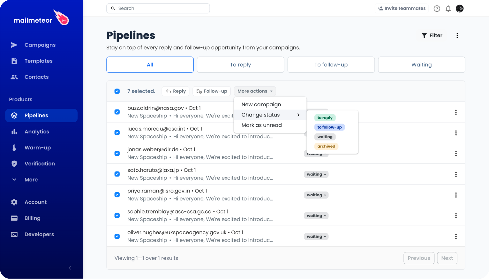
Task: Click the Follow-up button
Action: coord(212,91)
